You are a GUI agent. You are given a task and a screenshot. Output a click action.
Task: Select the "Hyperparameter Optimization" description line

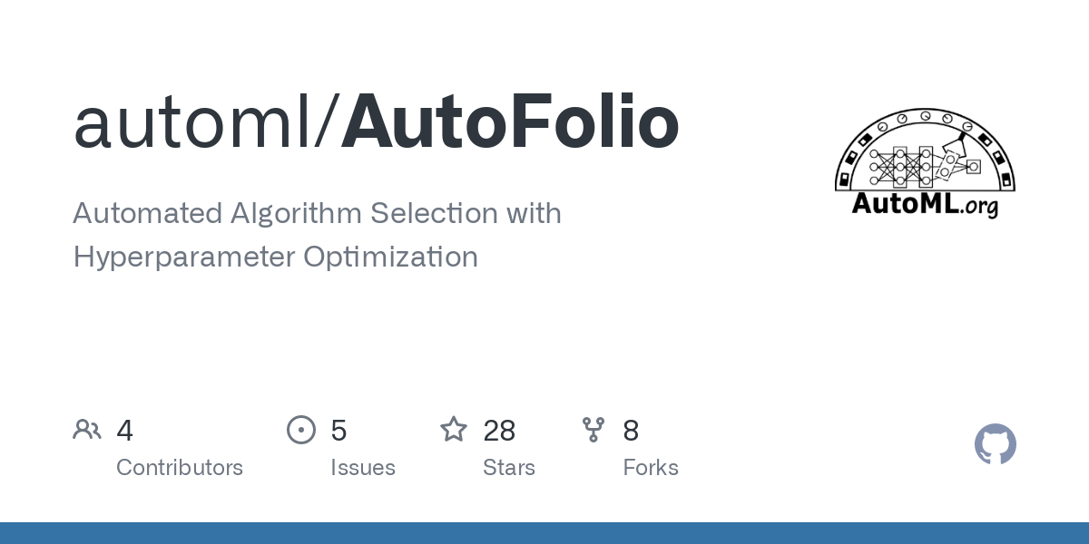click(275, 257)
